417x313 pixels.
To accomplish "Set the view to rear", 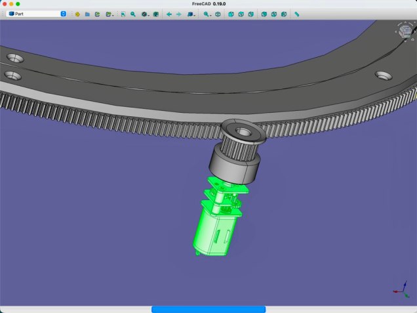I will (264, 13).
